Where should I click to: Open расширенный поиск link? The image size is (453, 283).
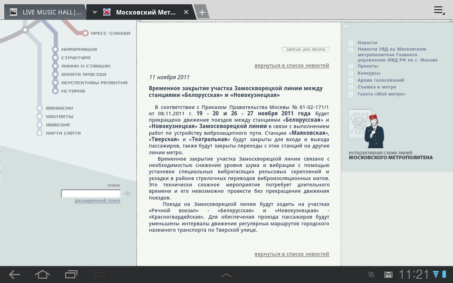(x=98, y=201)
